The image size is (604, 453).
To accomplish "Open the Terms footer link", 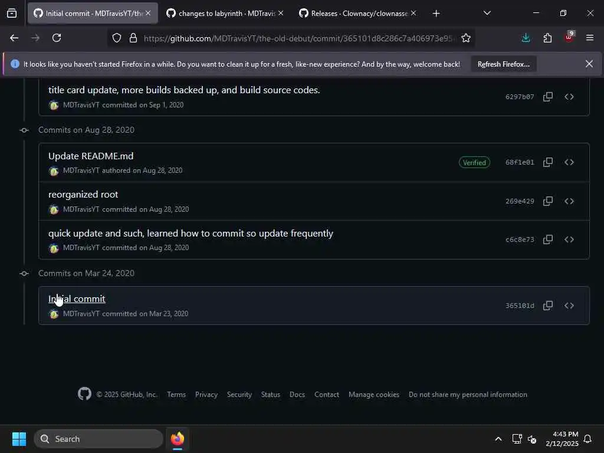I will coord(176,395).
